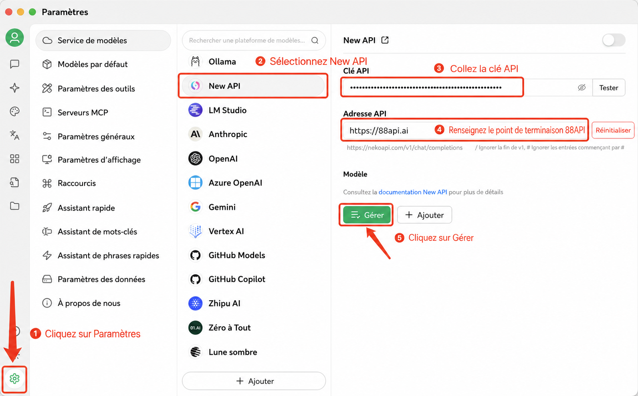The height and width of the screenshot is (396, 638).
Task: Click Ajouter next to Gérer
Action: (x=424, y=215)
